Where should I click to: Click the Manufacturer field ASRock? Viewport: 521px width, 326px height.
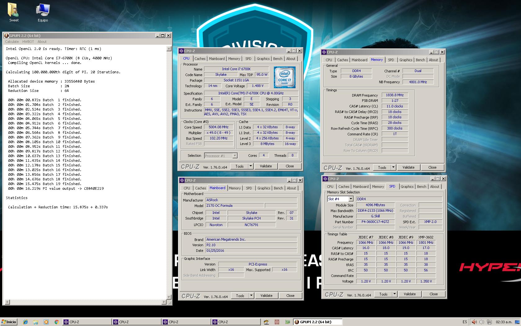point(251,200)
